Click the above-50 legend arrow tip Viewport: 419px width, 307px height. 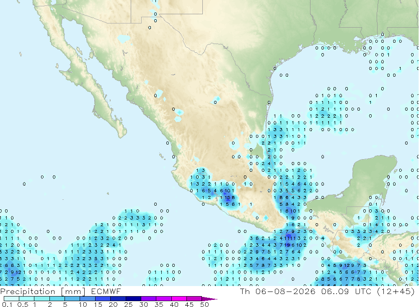coord(210,299)
